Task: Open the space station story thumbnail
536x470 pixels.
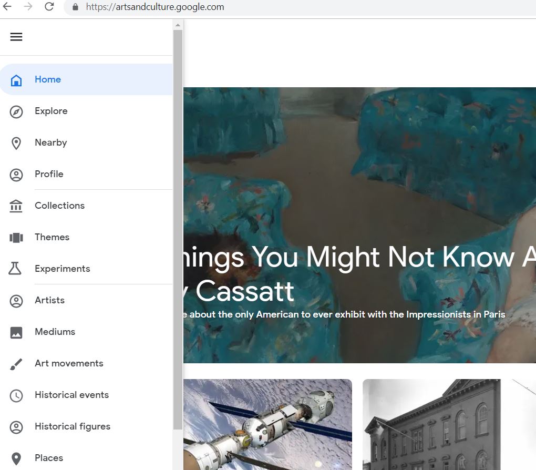Action: coord(268,424)
